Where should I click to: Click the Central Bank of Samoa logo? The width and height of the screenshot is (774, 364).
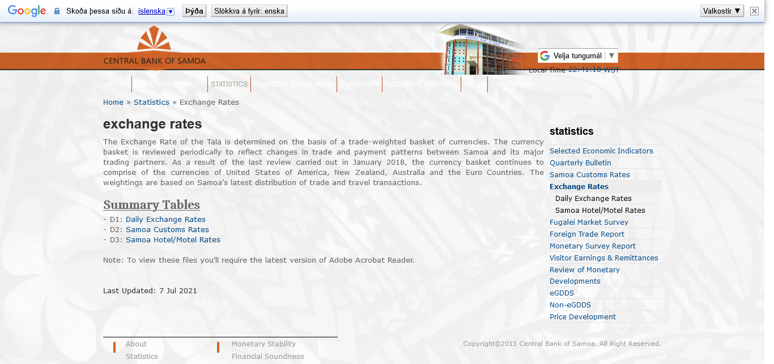point(154,48)
